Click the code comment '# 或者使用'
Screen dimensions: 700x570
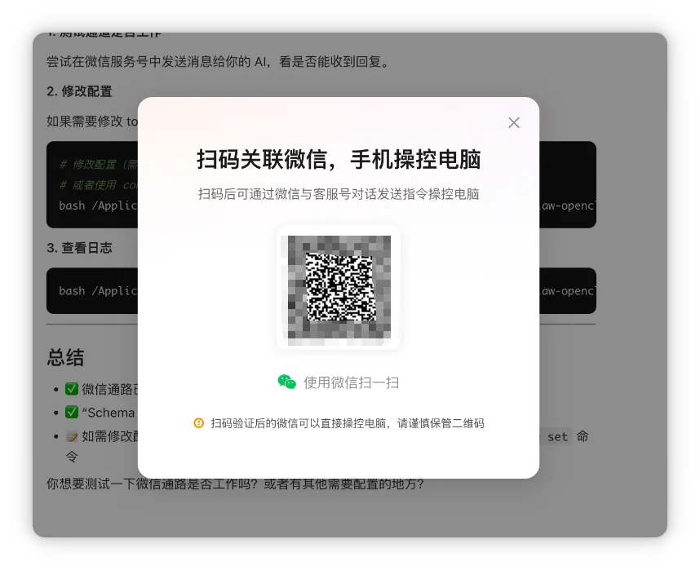click(x=98, y=185)
